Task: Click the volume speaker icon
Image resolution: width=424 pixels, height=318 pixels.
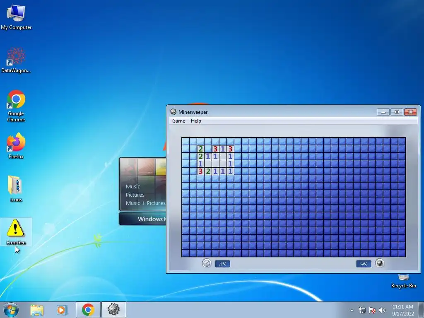Action: pyautogui.click(x=382, y=310)
